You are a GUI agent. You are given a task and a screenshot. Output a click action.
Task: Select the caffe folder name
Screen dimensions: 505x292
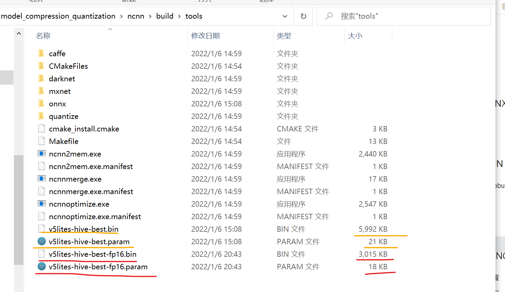point(57,54)
